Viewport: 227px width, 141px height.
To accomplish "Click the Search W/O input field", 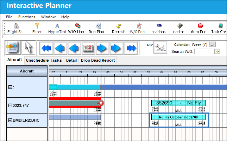I will click(x=204, y=51).
